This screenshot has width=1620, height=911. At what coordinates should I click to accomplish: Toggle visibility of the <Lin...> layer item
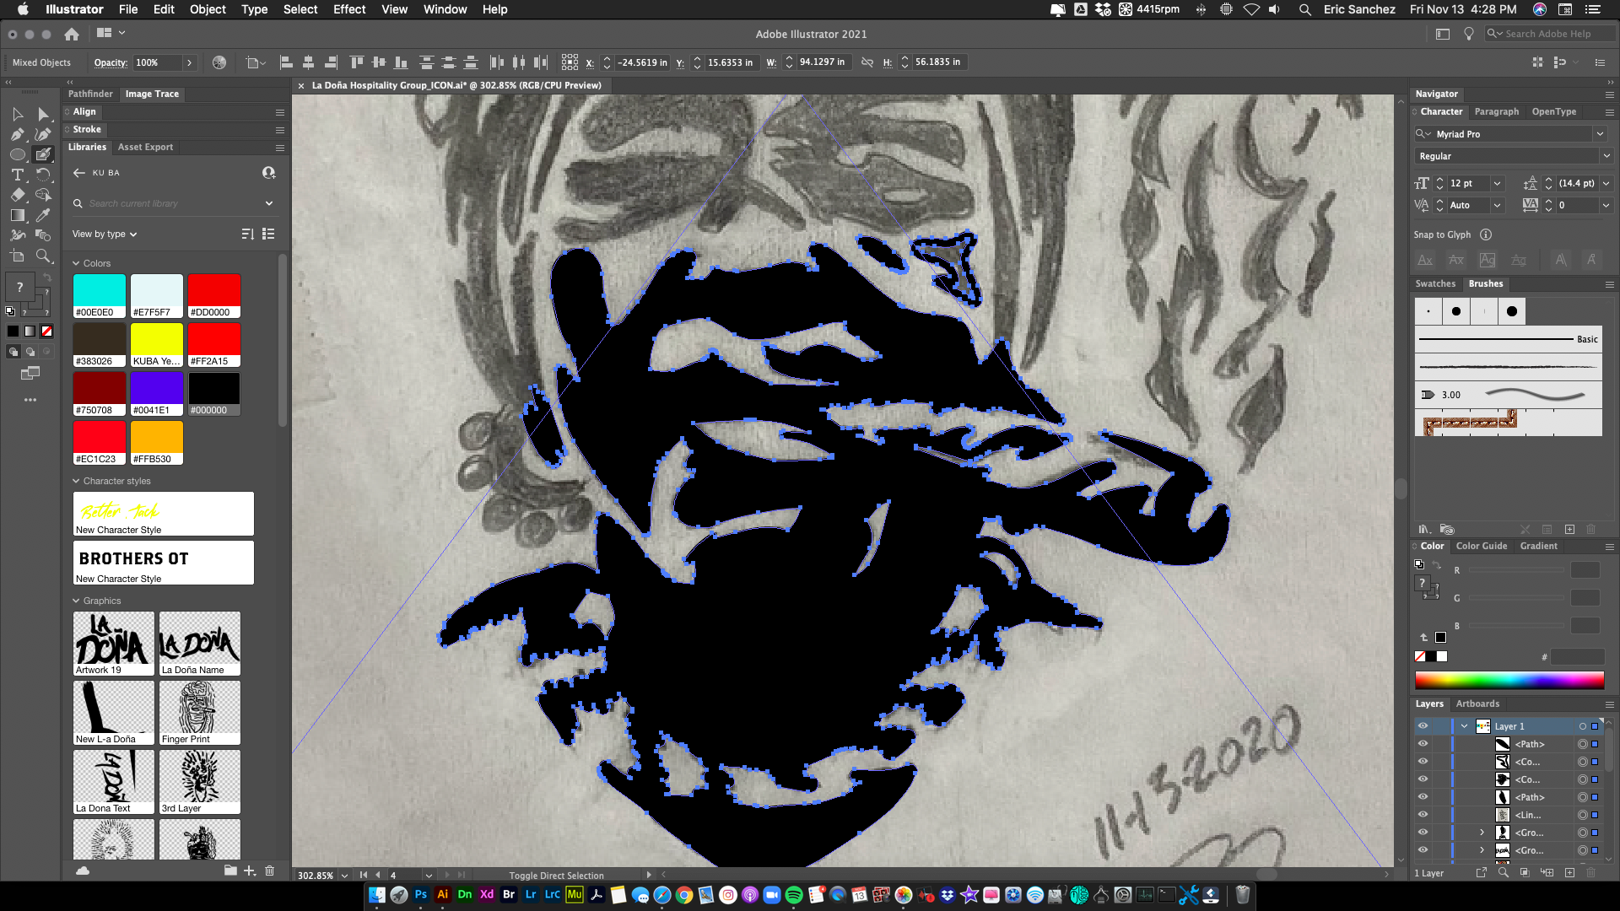tap(1423, 815)
